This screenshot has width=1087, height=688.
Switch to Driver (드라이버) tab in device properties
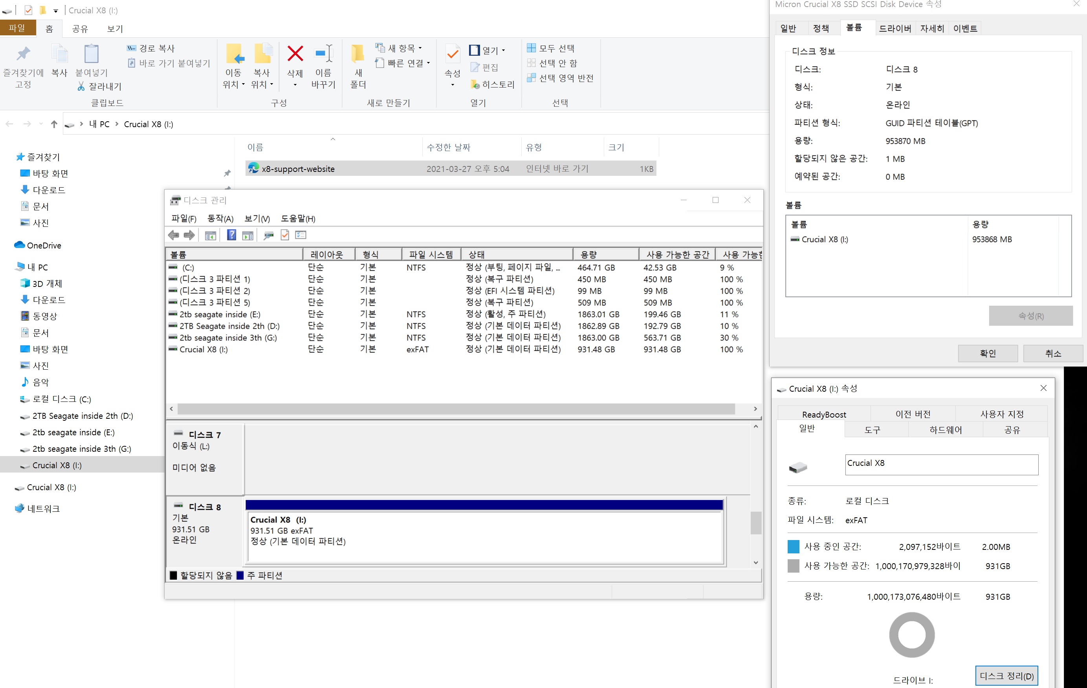[x=895, y=29]
